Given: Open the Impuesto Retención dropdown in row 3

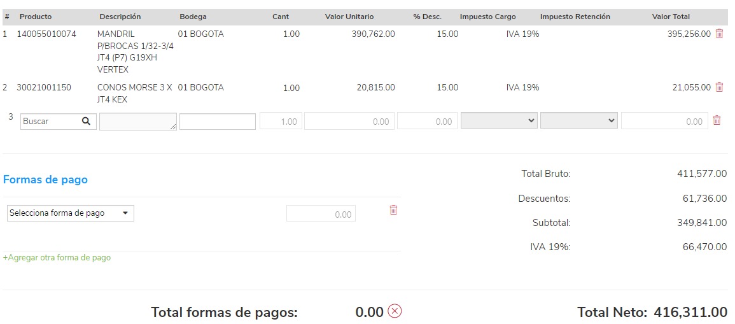Looking at the screenshot, I should point(578,121).
